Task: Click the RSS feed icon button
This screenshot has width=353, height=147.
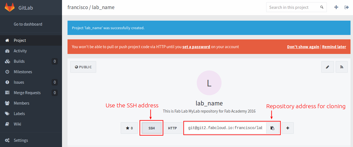Action: (342, 67)
